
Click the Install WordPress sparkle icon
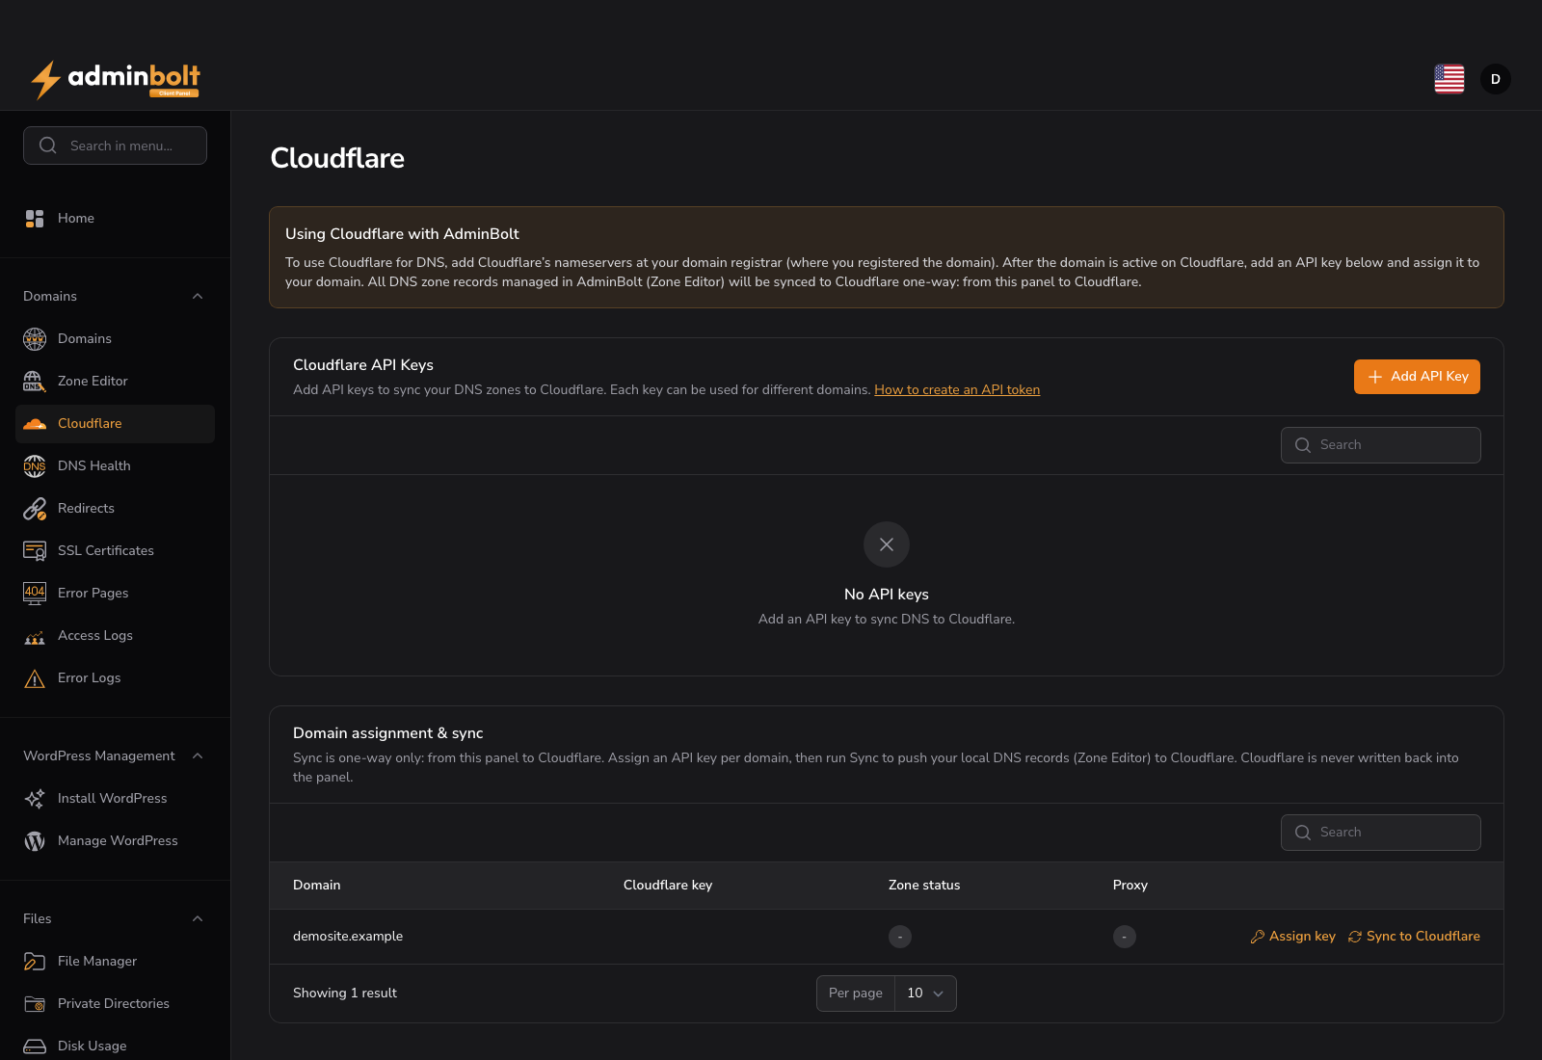click(x=35, y=798)
